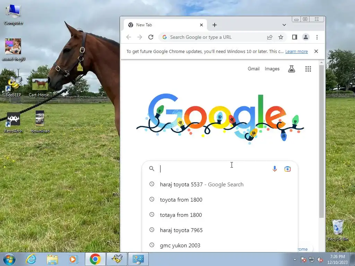
Task: Start voice search with the microphone
Action: coord(275,169)
